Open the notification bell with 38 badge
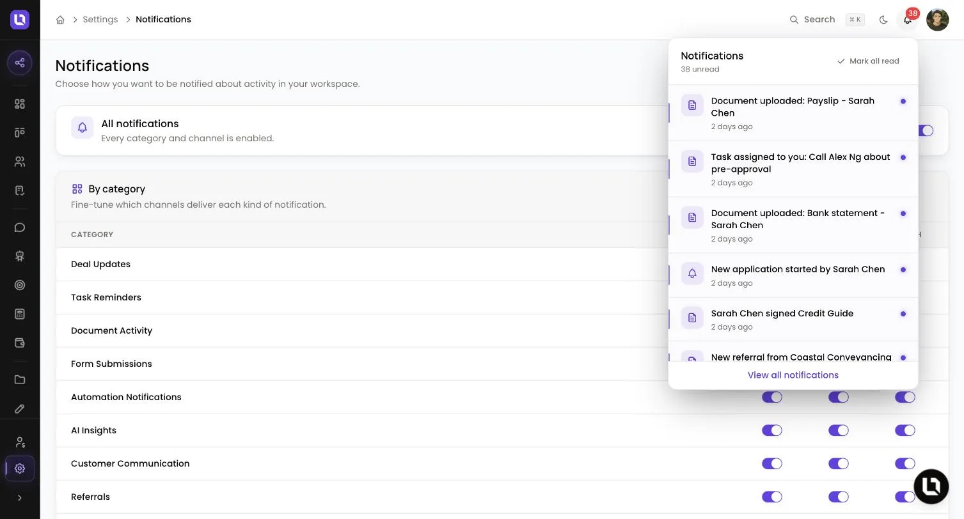Viewport: 964px width, 519px height. [907, 20]
